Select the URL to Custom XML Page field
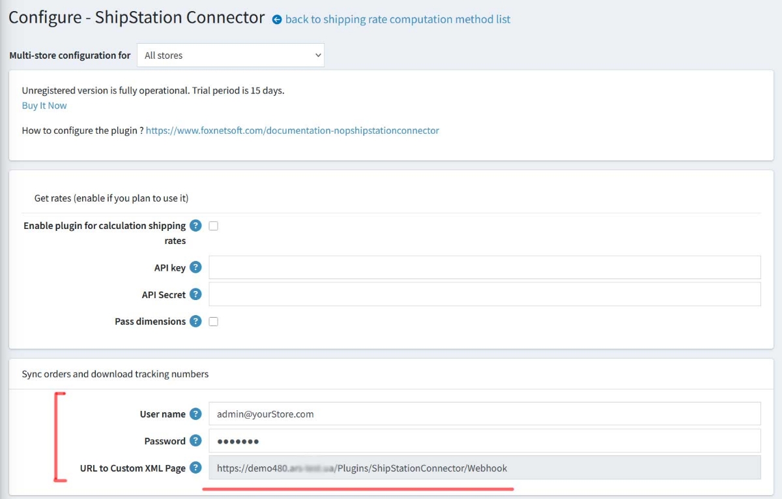The height and width of the screenshot is (499, 782). coord(485,467)
